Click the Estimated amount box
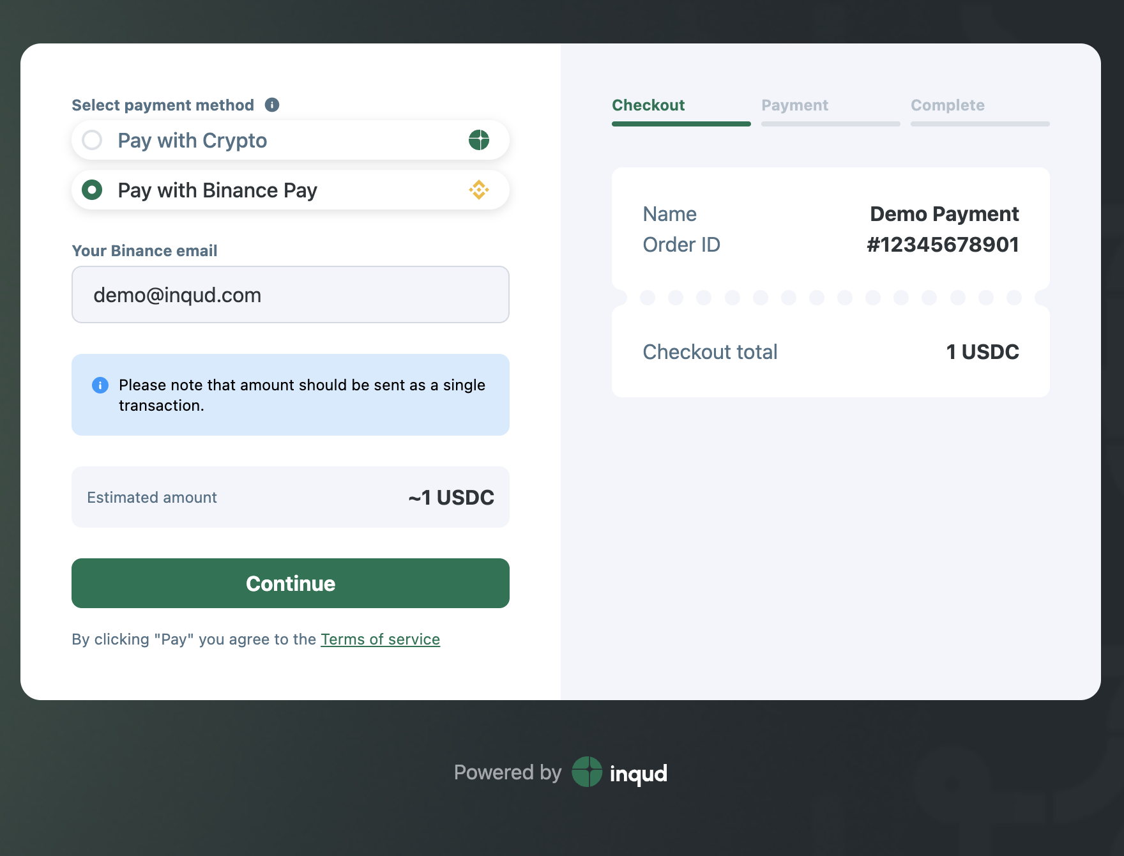 coord(291,497)
